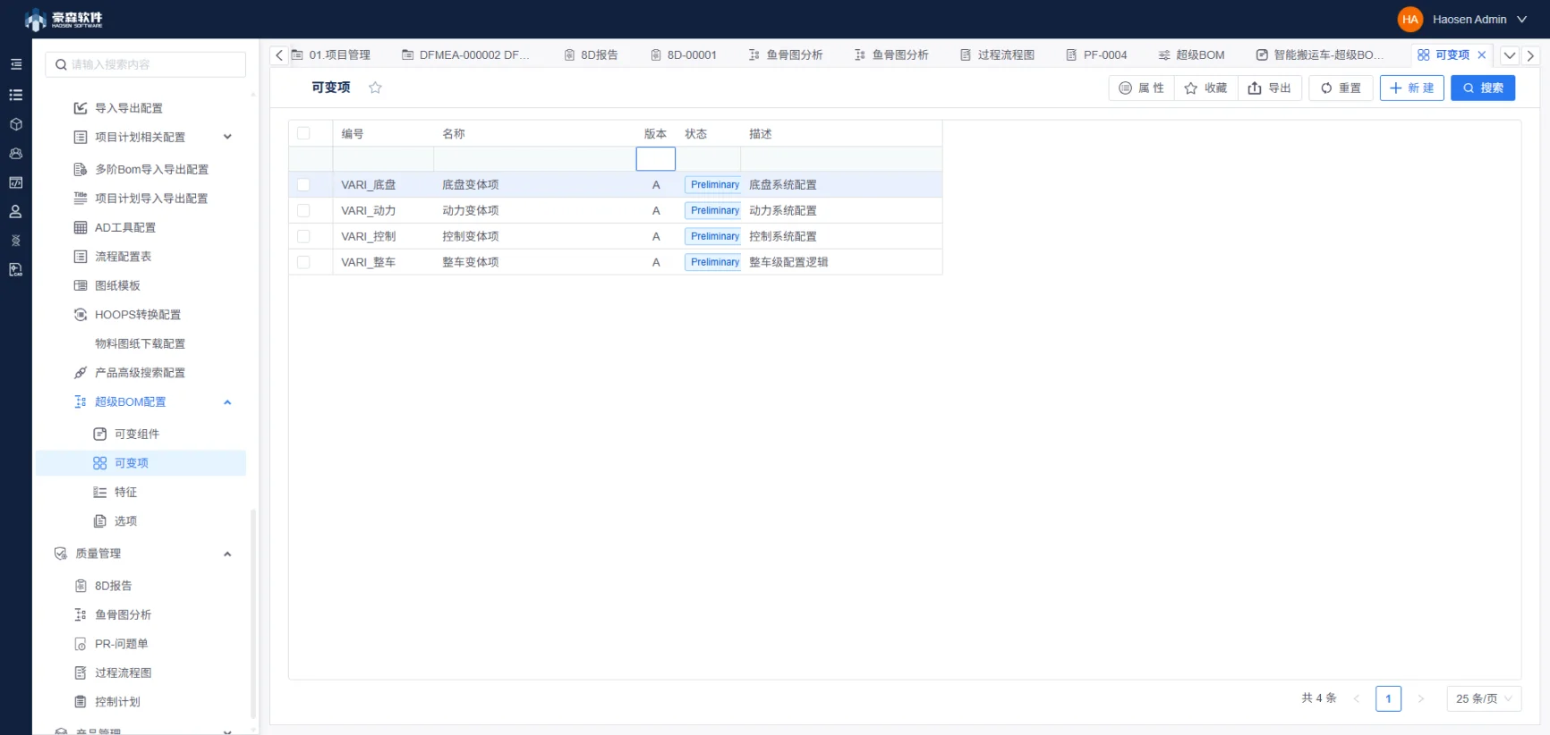1550x735 pixels.
Task: Click the user profile icon in left rail
Action: [15, 212]
